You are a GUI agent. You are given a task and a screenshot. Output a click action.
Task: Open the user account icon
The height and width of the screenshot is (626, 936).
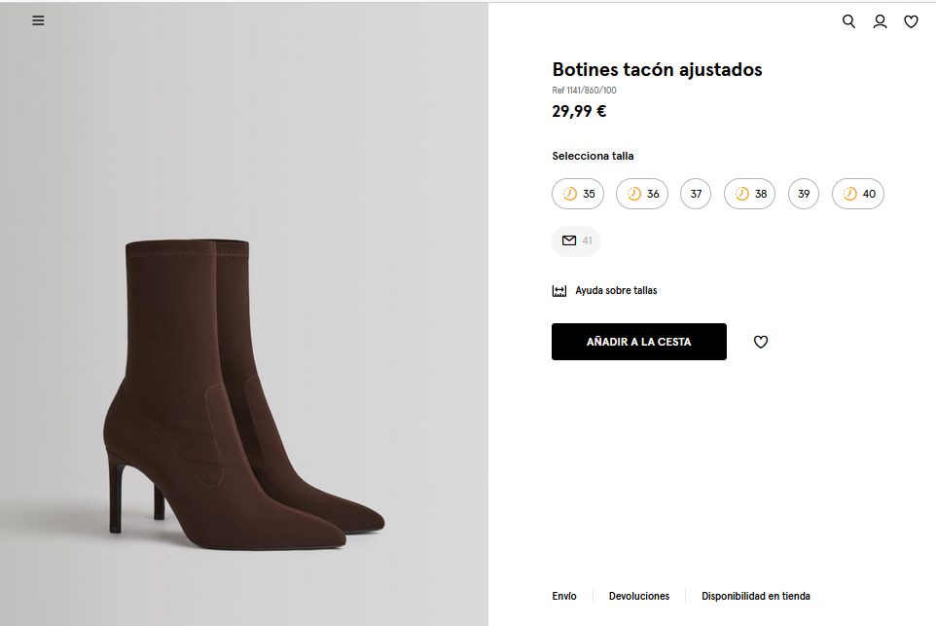click(x=880, y=21)
